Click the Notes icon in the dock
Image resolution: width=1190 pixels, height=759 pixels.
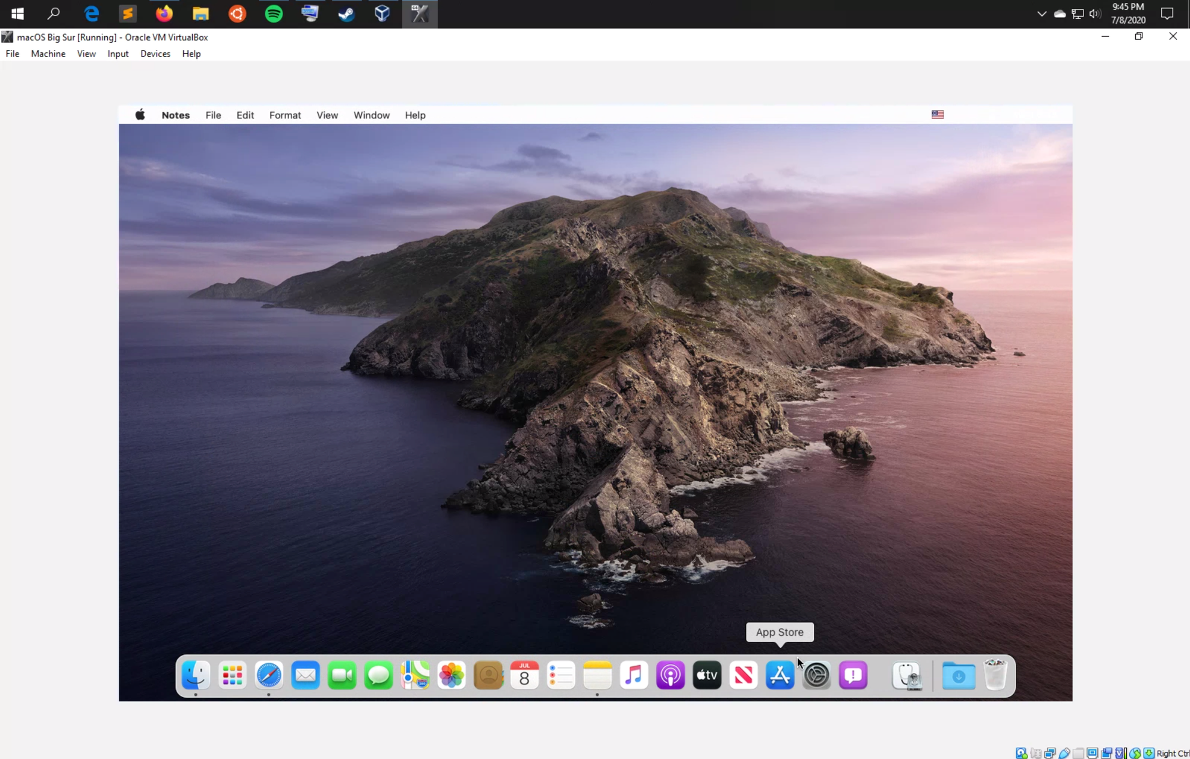click(597, 675)
